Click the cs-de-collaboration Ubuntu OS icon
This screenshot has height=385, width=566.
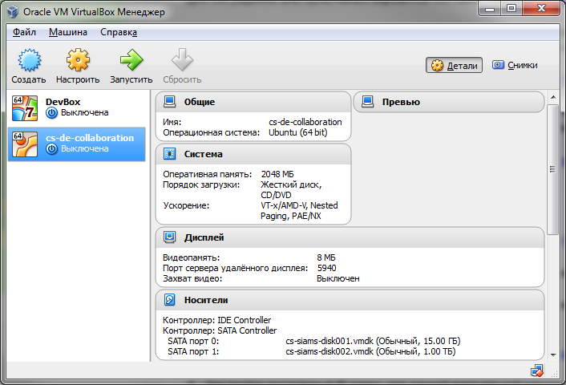point(25,144)
